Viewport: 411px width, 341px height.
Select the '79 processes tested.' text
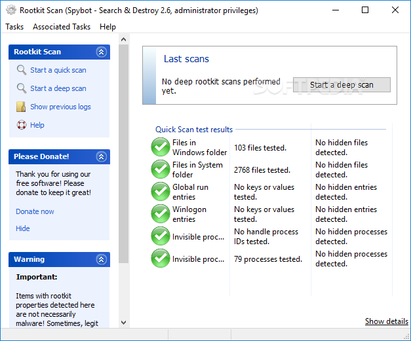[x=268, y=259]
